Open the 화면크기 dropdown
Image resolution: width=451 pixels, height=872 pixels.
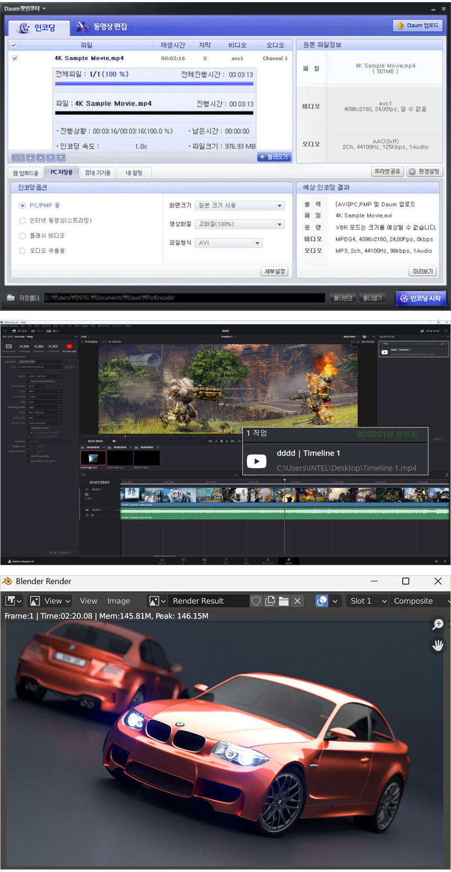pos(240,205)
